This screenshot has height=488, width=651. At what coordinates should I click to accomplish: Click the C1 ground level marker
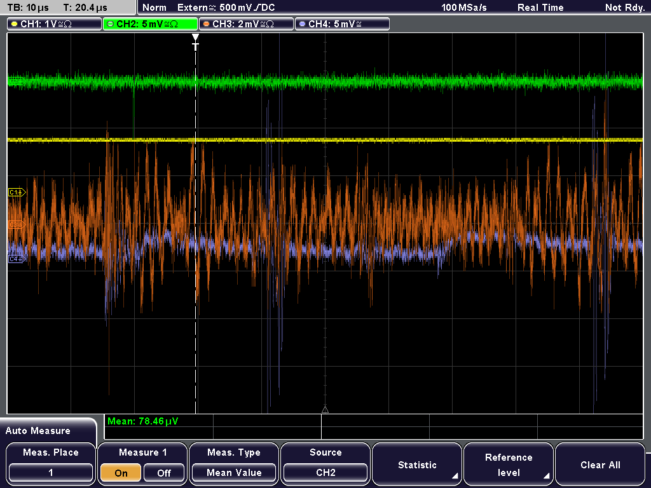pyautogui.click(x=17, y=192)
